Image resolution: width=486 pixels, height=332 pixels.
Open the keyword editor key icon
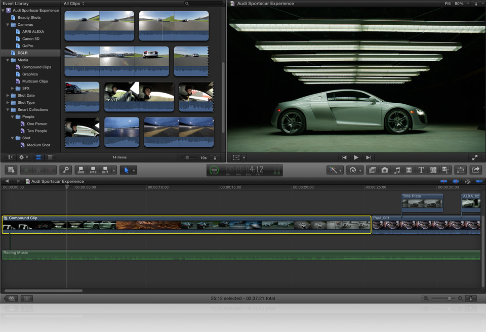click(66, 170)
